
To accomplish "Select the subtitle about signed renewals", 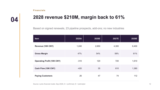I will point(78,28).
